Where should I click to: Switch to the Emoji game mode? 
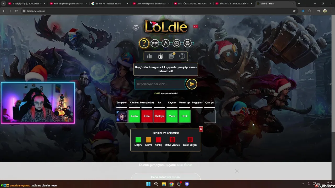tap(177, 43)
